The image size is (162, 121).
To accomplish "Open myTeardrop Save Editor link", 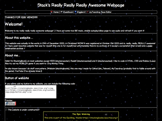I will point(100,12).
